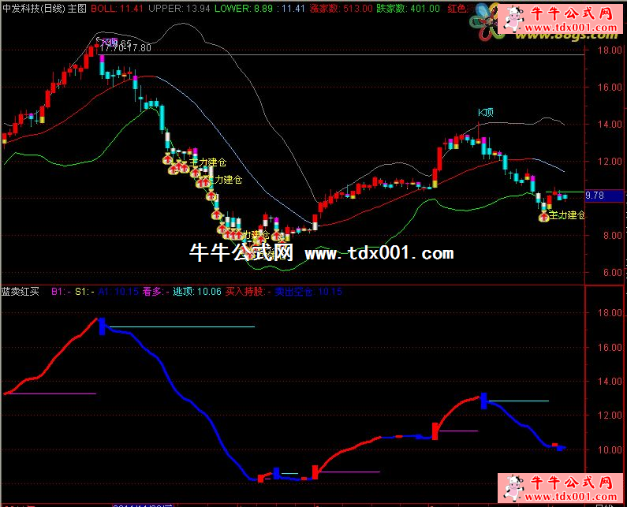Screen dimensions: 627x507
Task: Click the cow mascot logo at top right
Action: coord(513,21)
